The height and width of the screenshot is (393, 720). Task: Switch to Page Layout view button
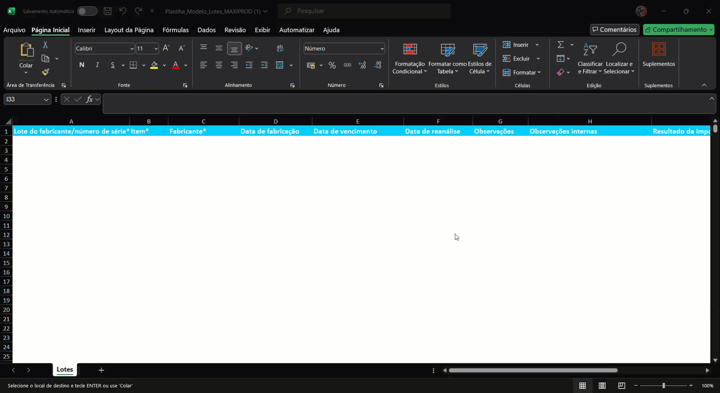click(602, 385)
